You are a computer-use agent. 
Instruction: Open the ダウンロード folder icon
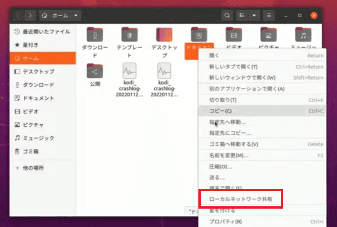(x=95, y=35)
